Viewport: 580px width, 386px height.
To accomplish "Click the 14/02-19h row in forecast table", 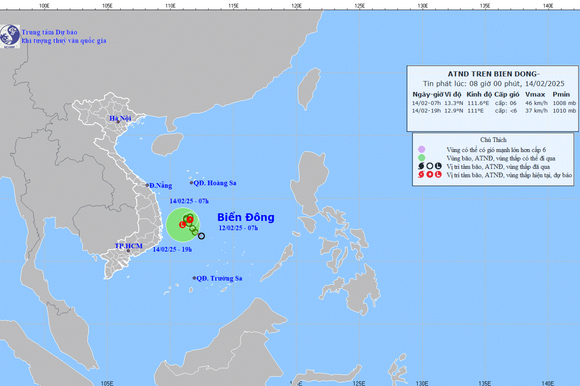I will [493, 111].
